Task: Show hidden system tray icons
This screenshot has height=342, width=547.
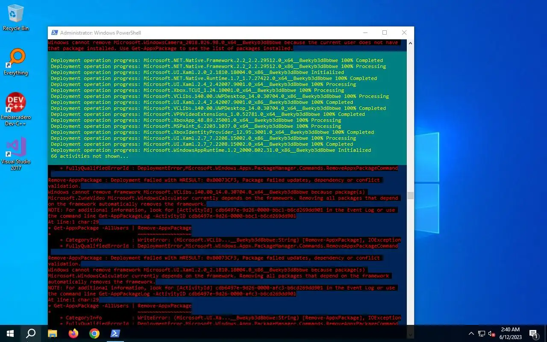Action: [x=471, y=333]
